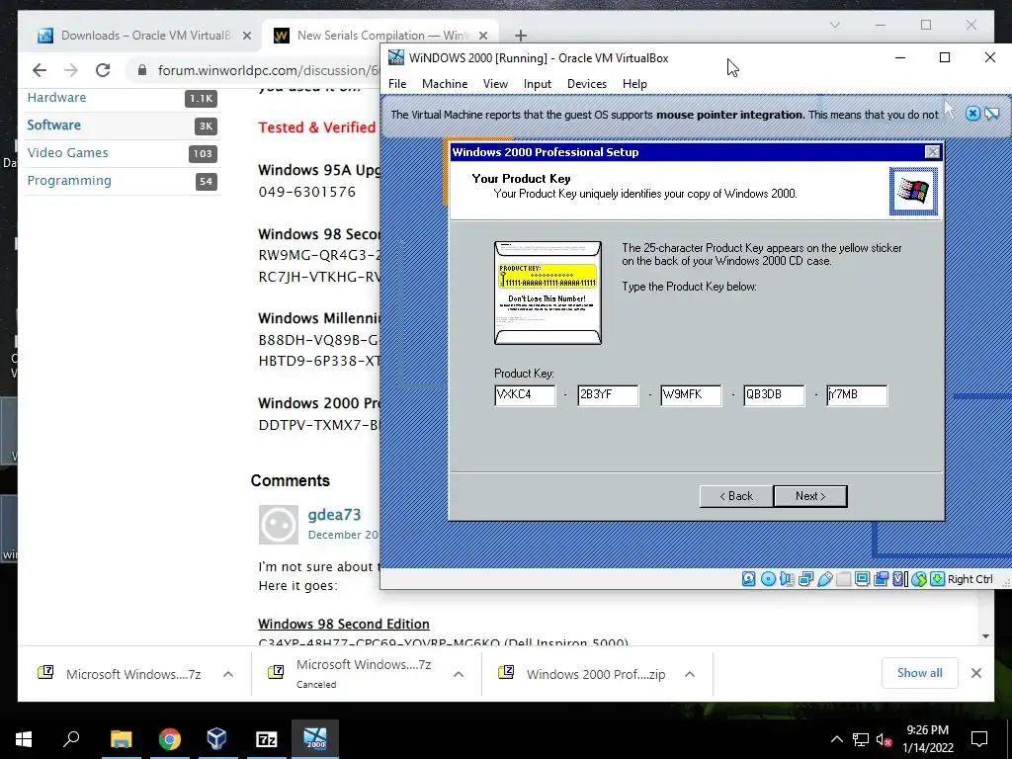Open VirtualBox Manager from the taskbar

217,739
